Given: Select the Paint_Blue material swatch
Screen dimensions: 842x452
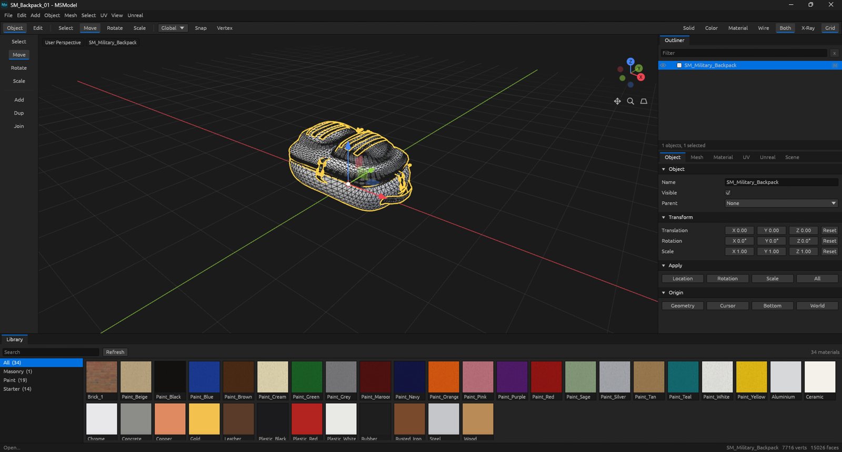Looking at the screenshot, I should pyautogui.click(x=204, y=381).
